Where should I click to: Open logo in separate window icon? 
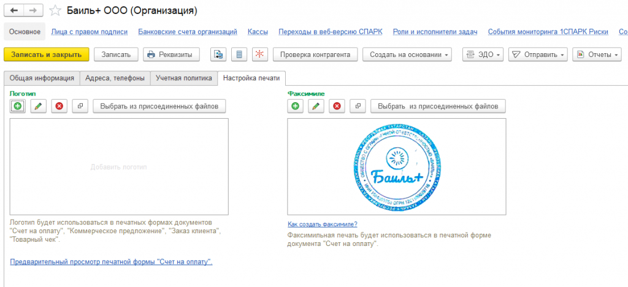pyautogui.click(x=80, y=106)
